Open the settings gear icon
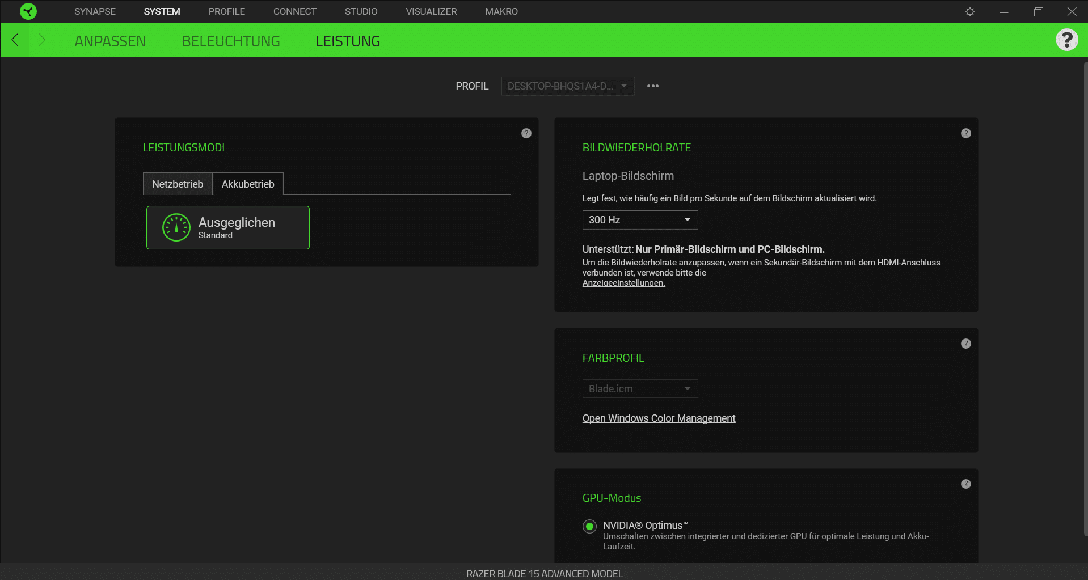Image resolution: width=1088 pixels, height=580 pixels. tap(970, 12)
